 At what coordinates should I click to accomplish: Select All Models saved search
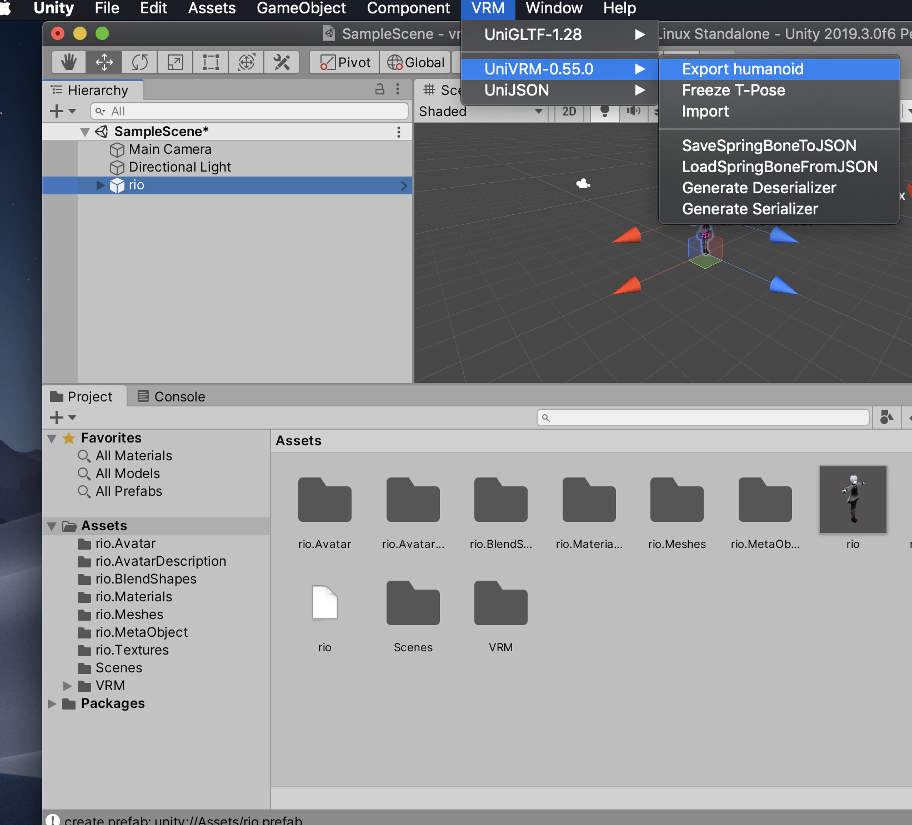(128, 474)
